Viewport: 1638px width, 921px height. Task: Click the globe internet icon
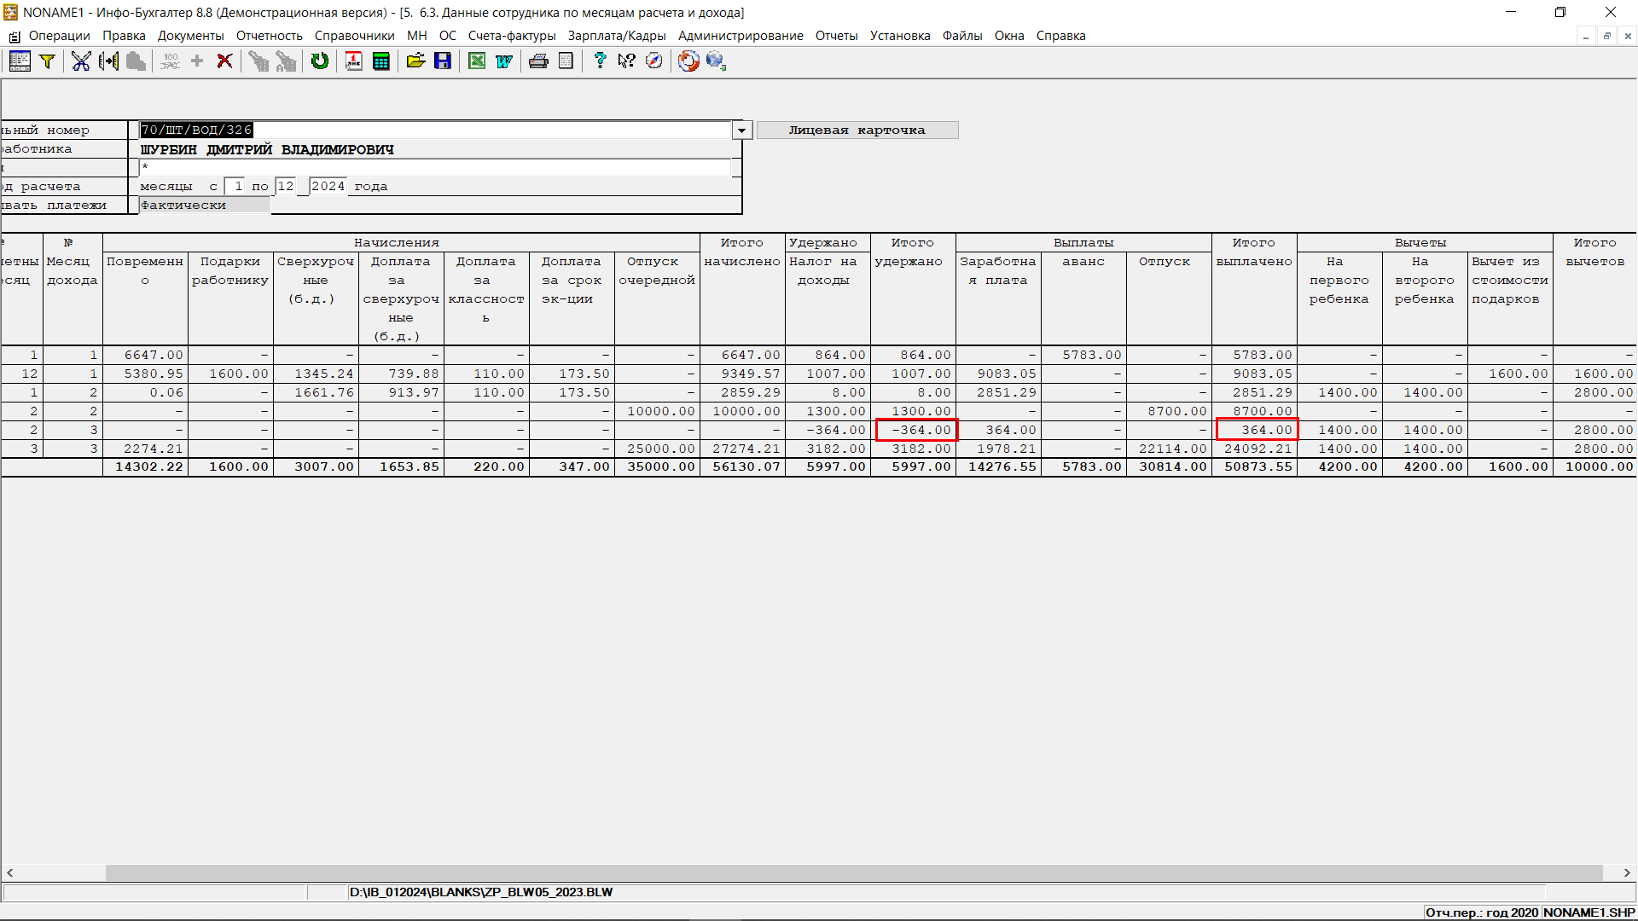(x=716, y=61)
